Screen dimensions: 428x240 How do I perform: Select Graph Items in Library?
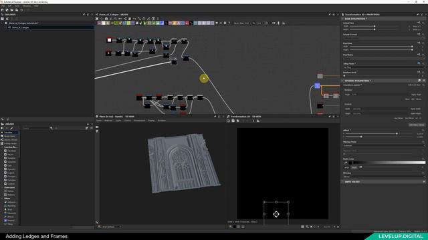tap(9, 136)
